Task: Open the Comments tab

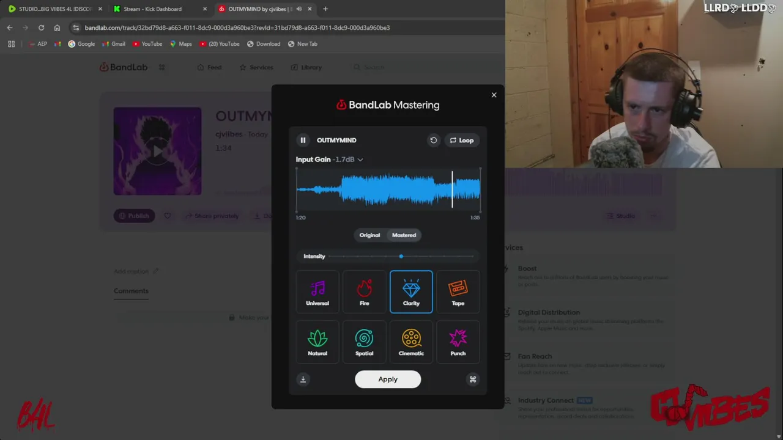Action: [131, 291]
